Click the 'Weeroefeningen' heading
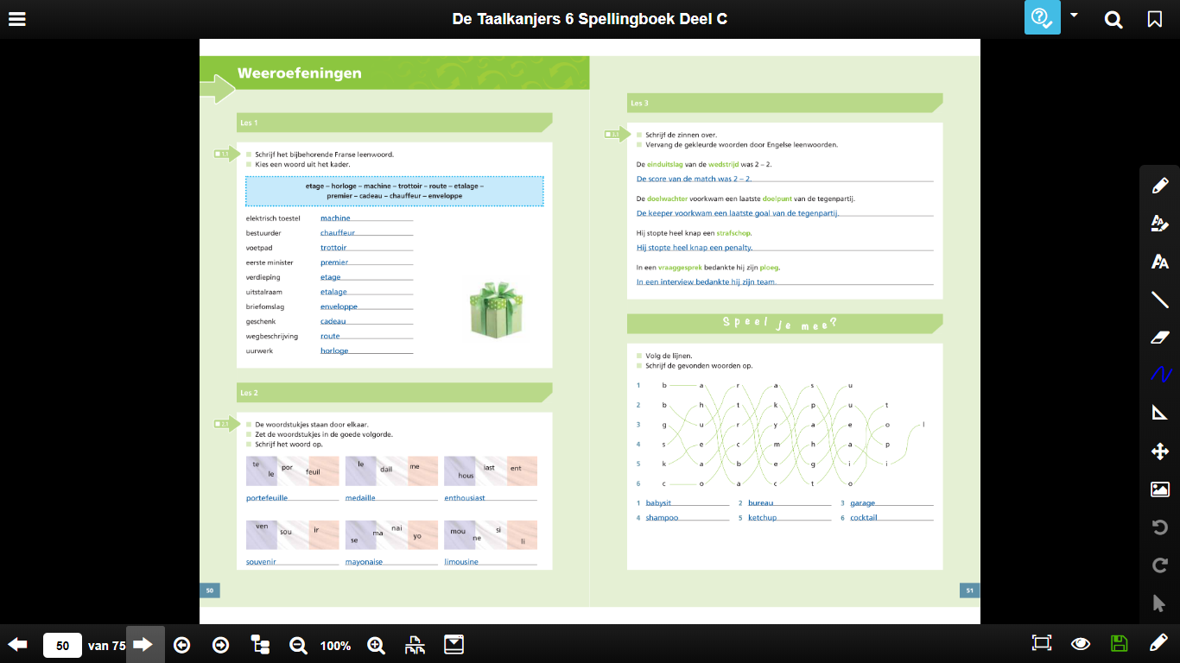 (x=299, y=73)
